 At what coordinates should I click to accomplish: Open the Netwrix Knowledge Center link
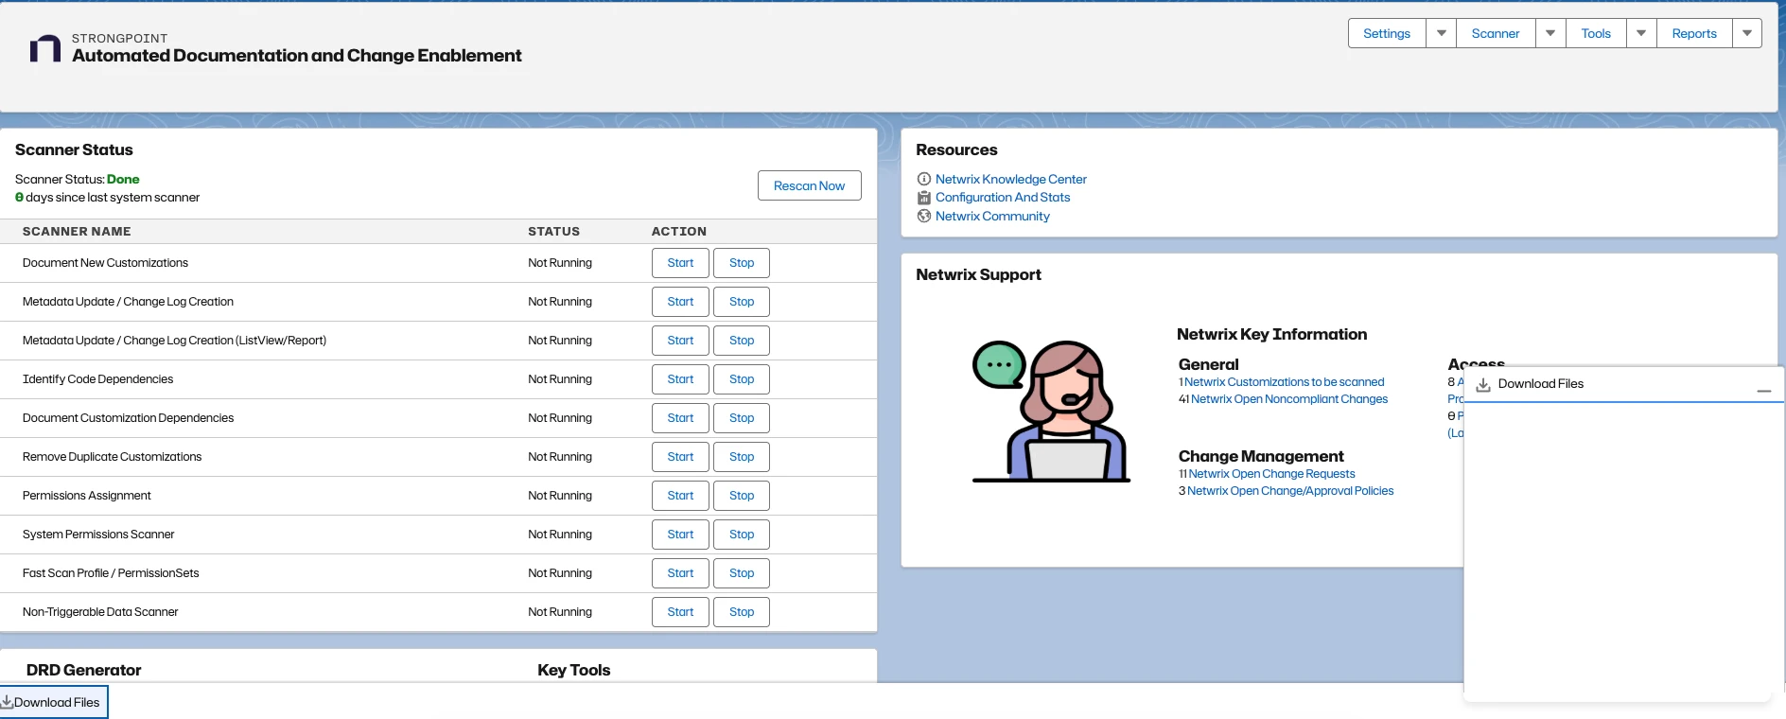point(1011,179)
